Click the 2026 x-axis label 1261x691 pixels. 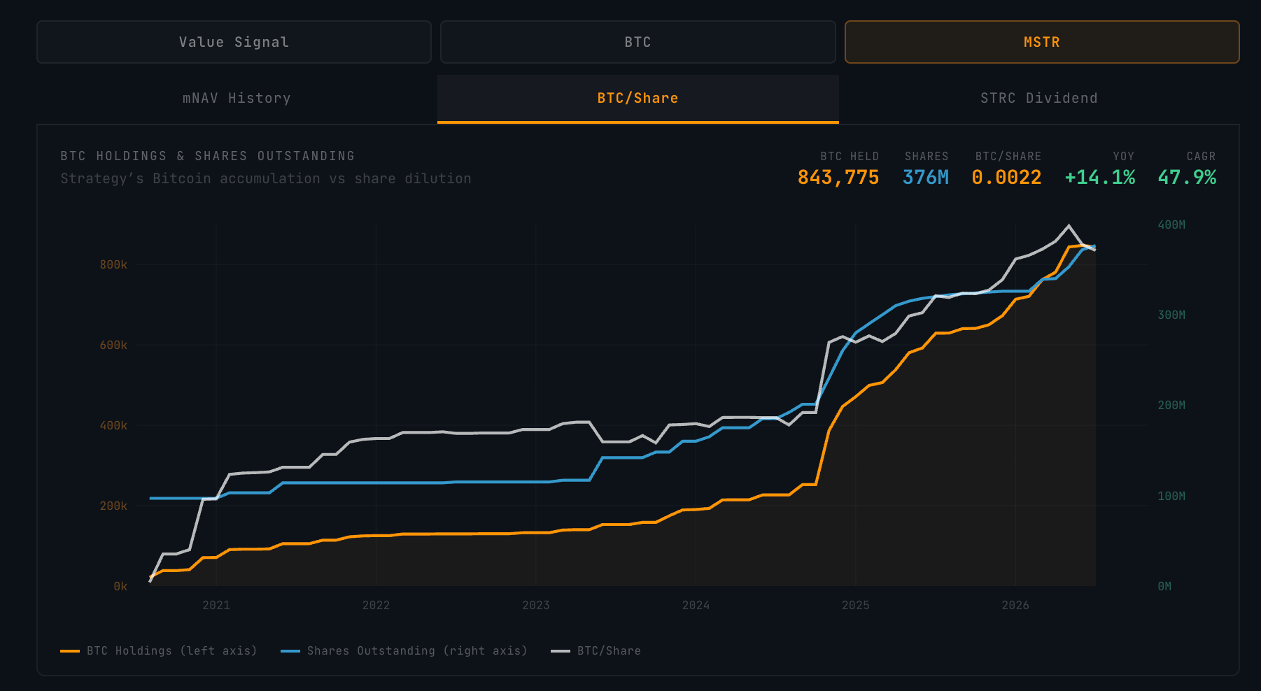[1015, 605]
